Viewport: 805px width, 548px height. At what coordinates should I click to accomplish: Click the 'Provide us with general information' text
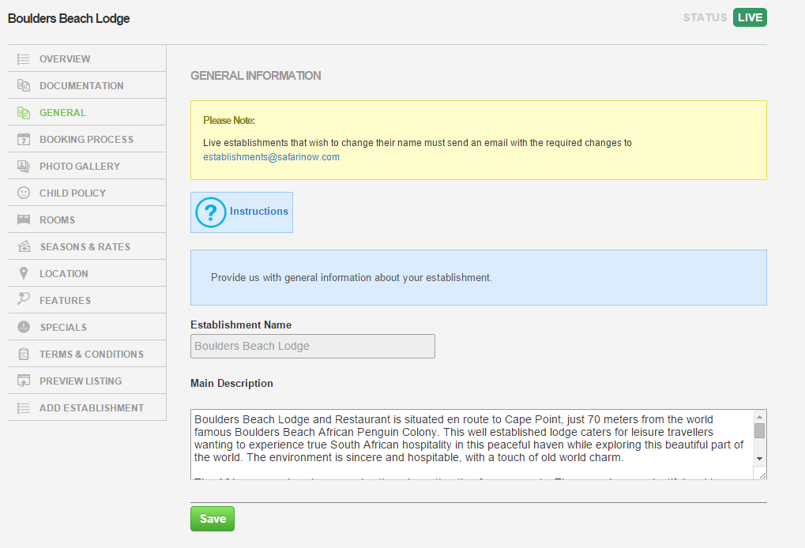pyautogui.click(x=352, y=278)
